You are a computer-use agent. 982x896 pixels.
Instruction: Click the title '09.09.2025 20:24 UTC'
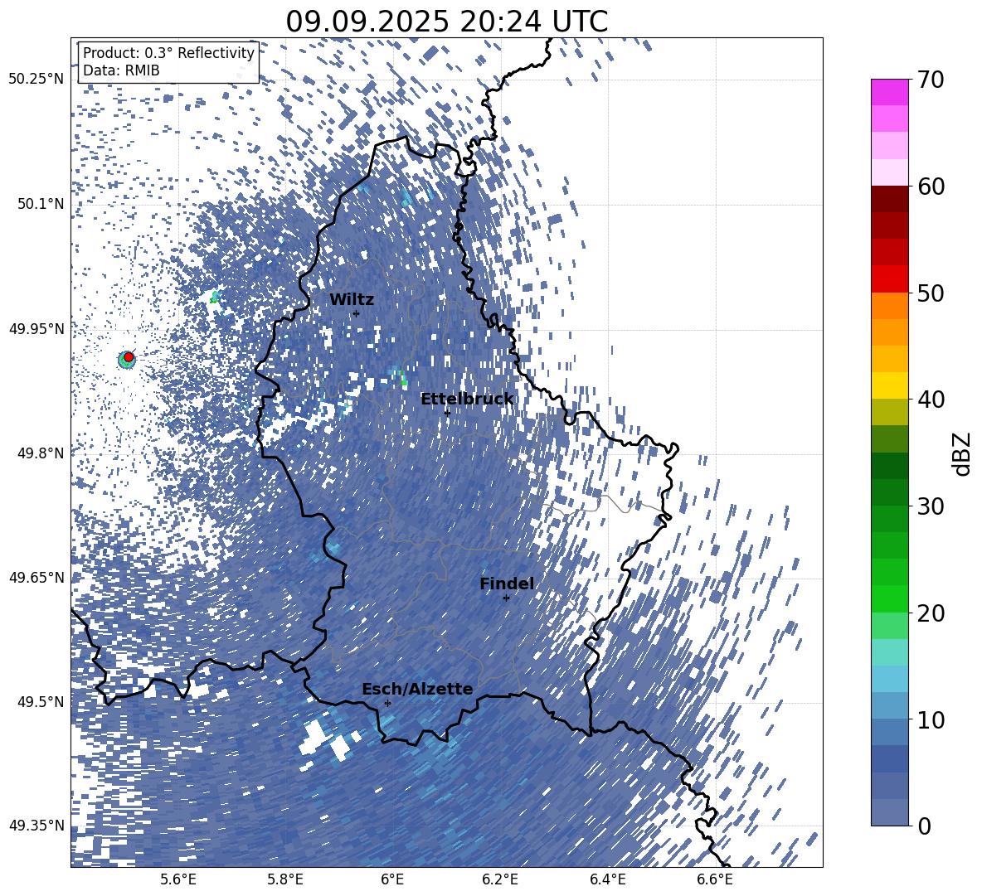[x=447, y=22]
